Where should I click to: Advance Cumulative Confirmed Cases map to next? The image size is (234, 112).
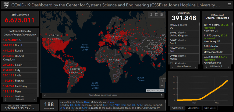(x=161, y=95)
